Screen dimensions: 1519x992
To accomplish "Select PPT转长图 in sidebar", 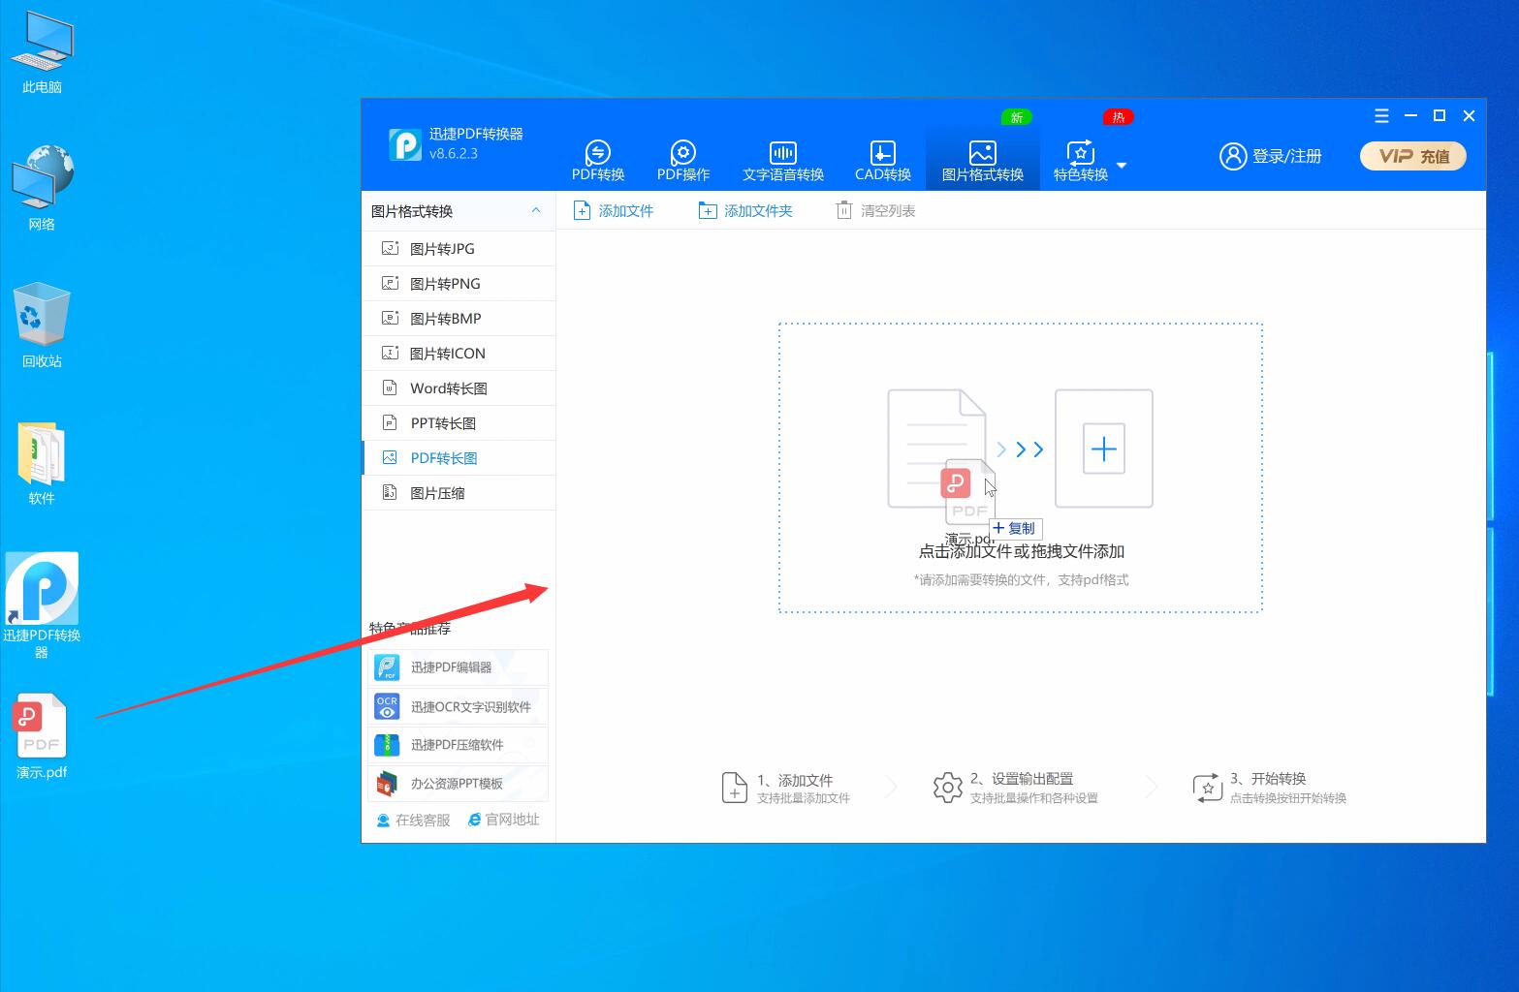I will (459, 422).
